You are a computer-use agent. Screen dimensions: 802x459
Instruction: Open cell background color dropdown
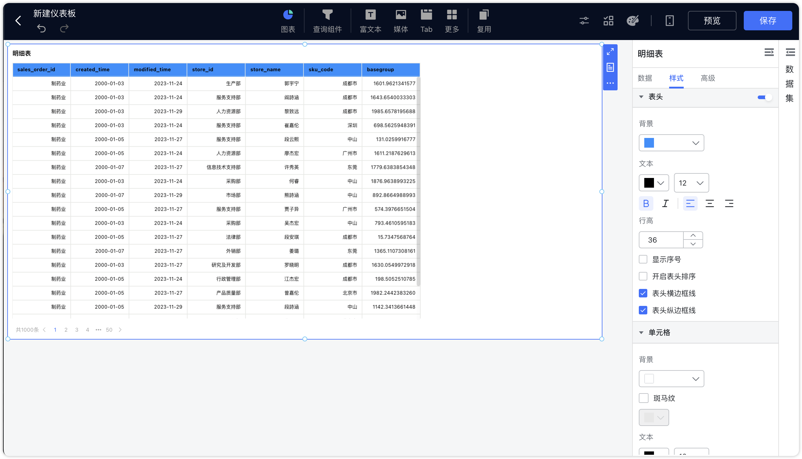[x=672, y=379]
